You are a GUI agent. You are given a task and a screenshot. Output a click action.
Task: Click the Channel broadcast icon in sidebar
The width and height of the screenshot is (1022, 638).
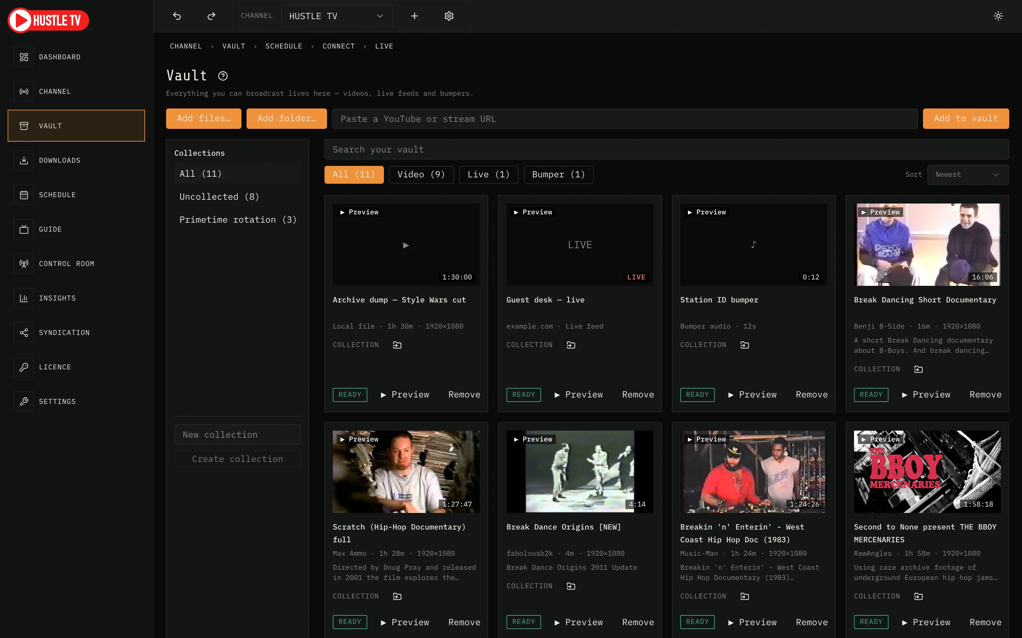click(24, 92)
